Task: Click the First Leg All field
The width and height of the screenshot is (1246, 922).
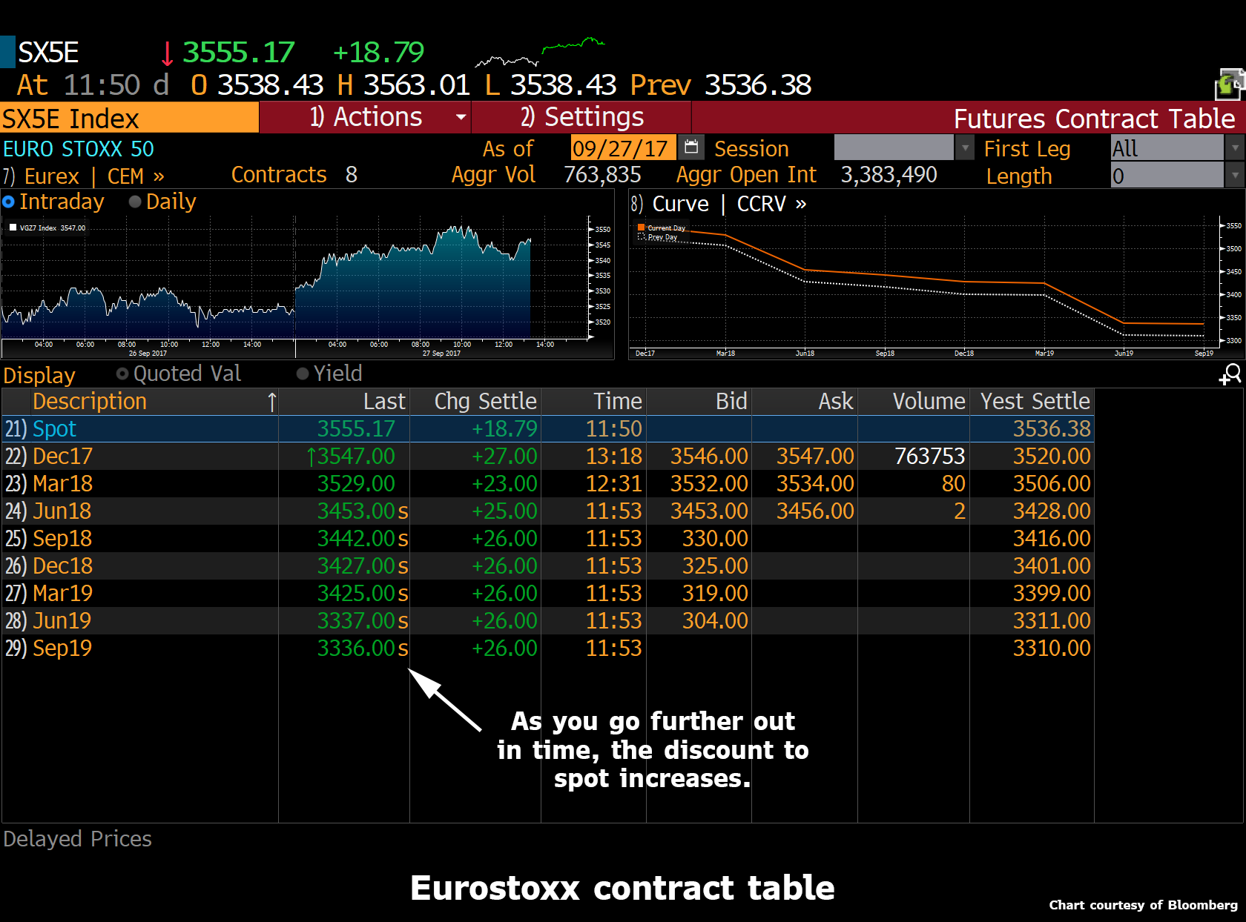Action: tap(1167, 147)
